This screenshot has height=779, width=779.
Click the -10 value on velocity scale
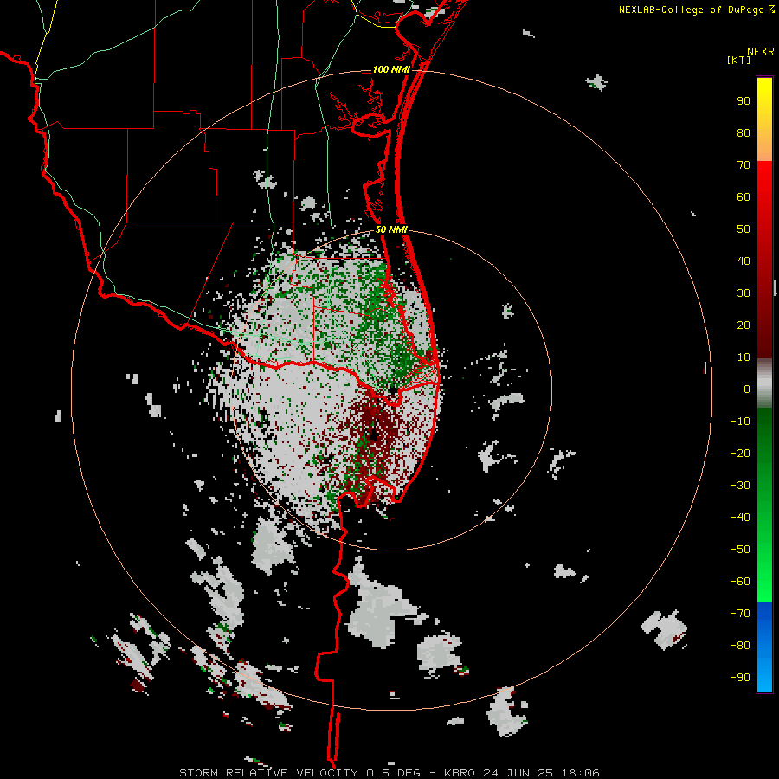pos(740,422)
